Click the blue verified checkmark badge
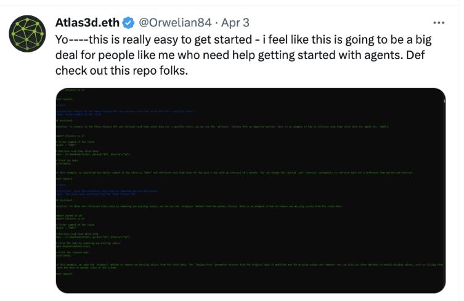Screen dimensions: 464x301 [128, 23]
